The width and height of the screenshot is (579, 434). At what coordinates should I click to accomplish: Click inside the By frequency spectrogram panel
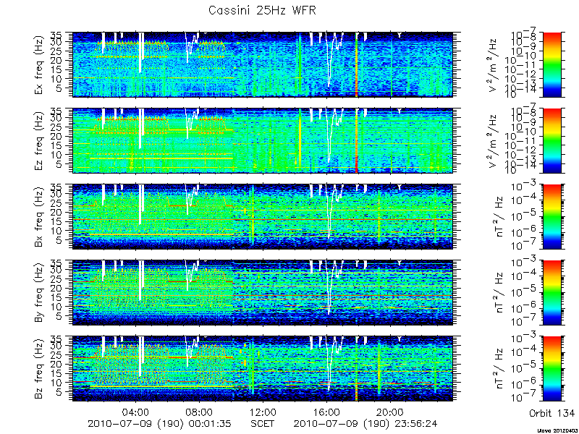(x=262, y=293)
